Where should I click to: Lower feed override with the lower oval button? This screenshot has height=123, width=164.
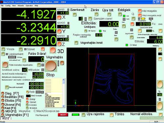160,106
